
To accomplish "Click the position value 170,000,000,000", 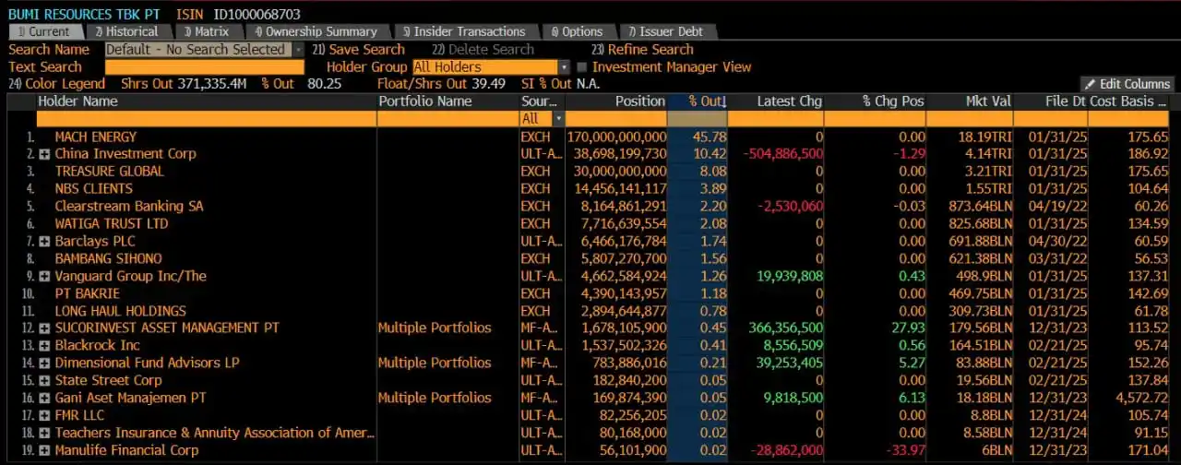I will [x=616, y=137].
